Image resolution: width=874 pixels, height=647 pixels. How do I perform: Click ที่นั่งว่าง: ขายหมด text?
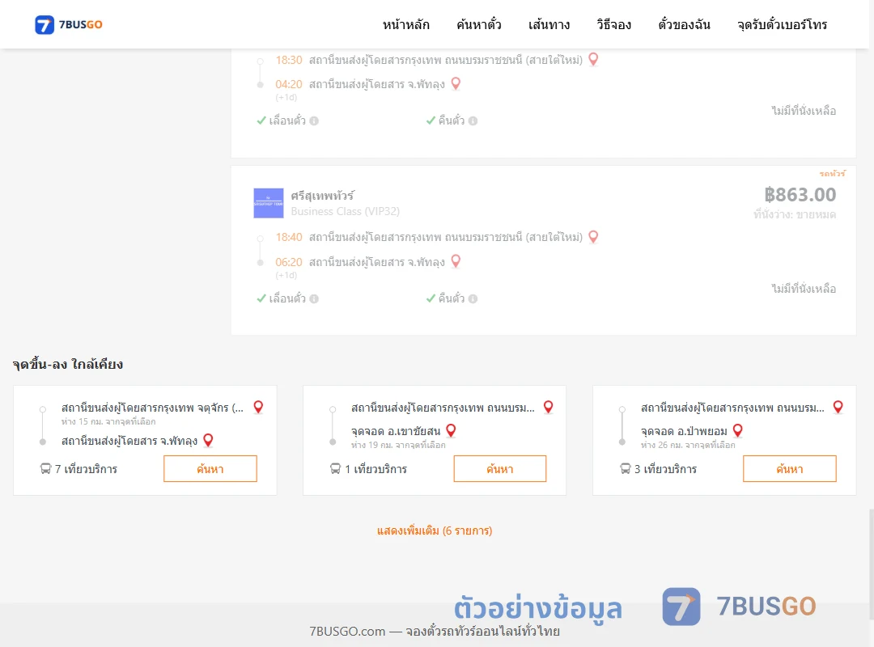(795, 214)
